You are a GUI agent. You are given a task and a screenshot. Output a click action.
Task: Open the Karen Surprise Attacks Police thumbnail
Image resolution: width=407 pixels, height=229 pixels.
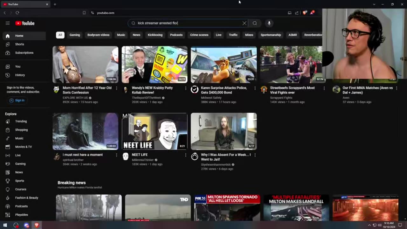(x=224, y=65)
